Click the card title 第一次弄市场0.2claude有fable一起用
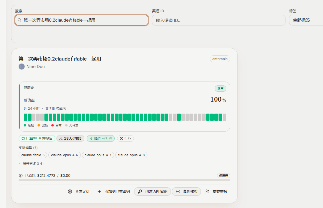The height and width of the screenshot is (208, 323). 60,59
